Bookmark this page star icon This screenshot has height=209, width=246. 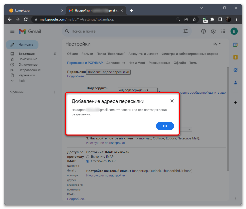point(194,19)
